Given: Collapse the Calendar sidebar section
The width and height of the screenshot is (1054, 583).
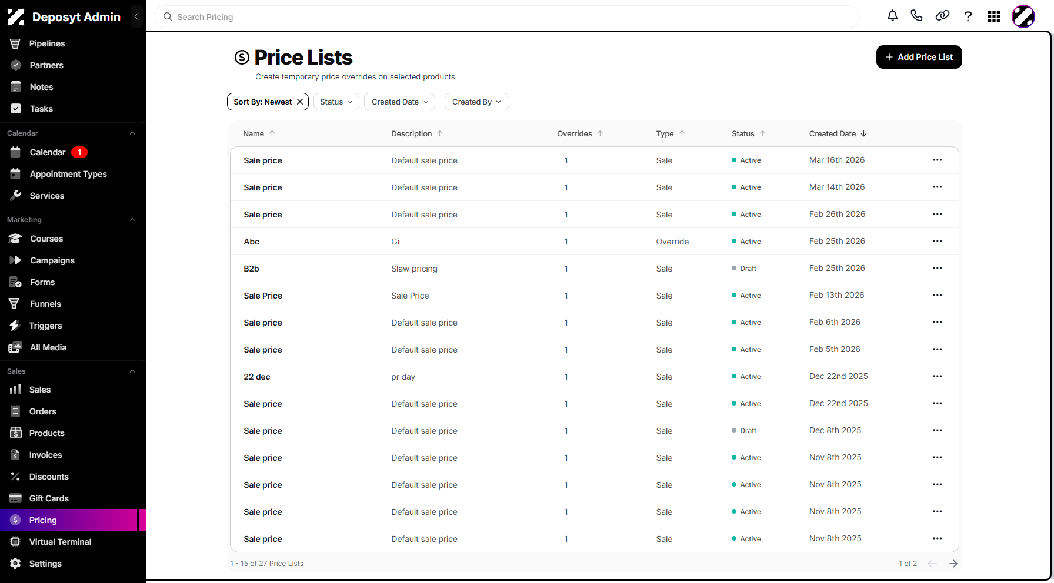Looking at the screenshot, I should click(132, 133).
